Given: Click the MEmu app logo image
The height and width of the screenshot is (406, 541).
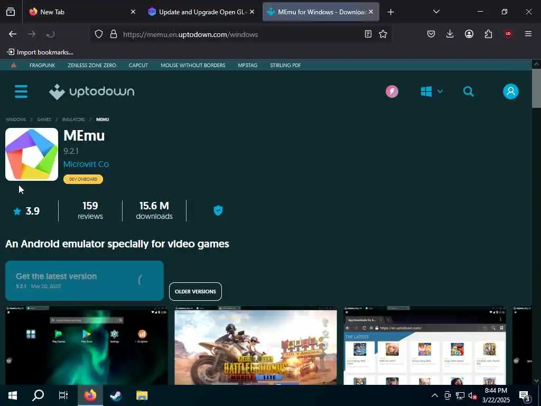Looking at the screenshot, I should point(32,154).
